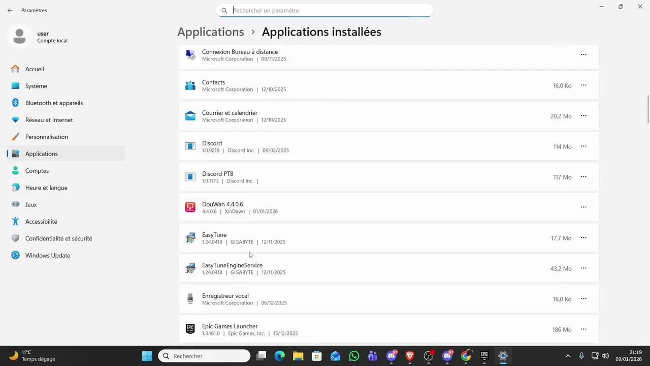This screenshot has height=366, width=650.
Task: Go back with the Paramètres back arrow
Action: tap(10, 10)
